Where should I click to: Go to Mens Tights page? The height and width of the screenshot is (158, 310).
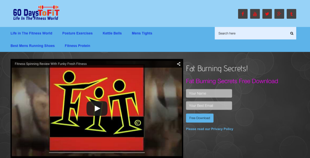click(x=142, y=33)
